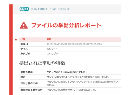Select the 説明 row label
The image size is (130, 95).
23,77
